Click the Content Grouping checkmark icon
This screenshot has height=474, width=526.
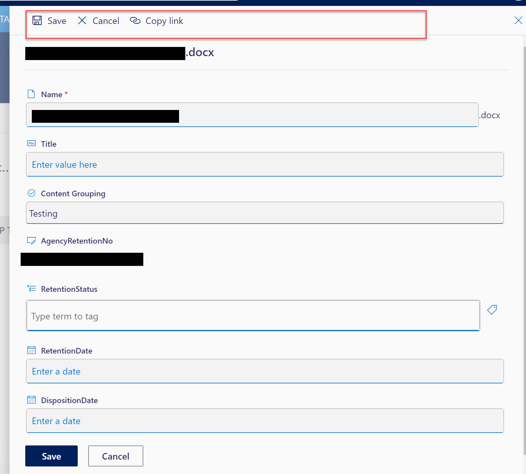point(31,193)
